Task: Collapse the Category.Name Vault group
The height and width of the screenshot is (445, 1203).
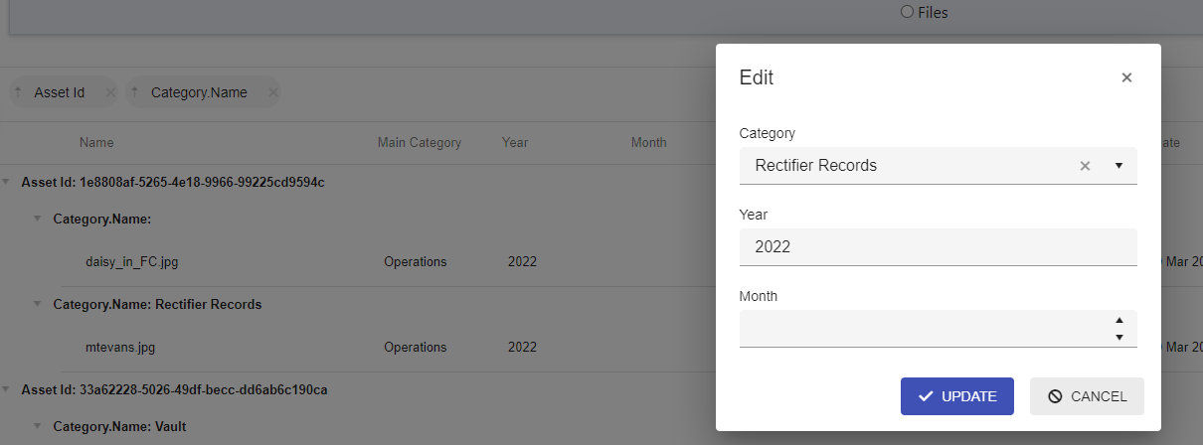Action: point(38,426)
